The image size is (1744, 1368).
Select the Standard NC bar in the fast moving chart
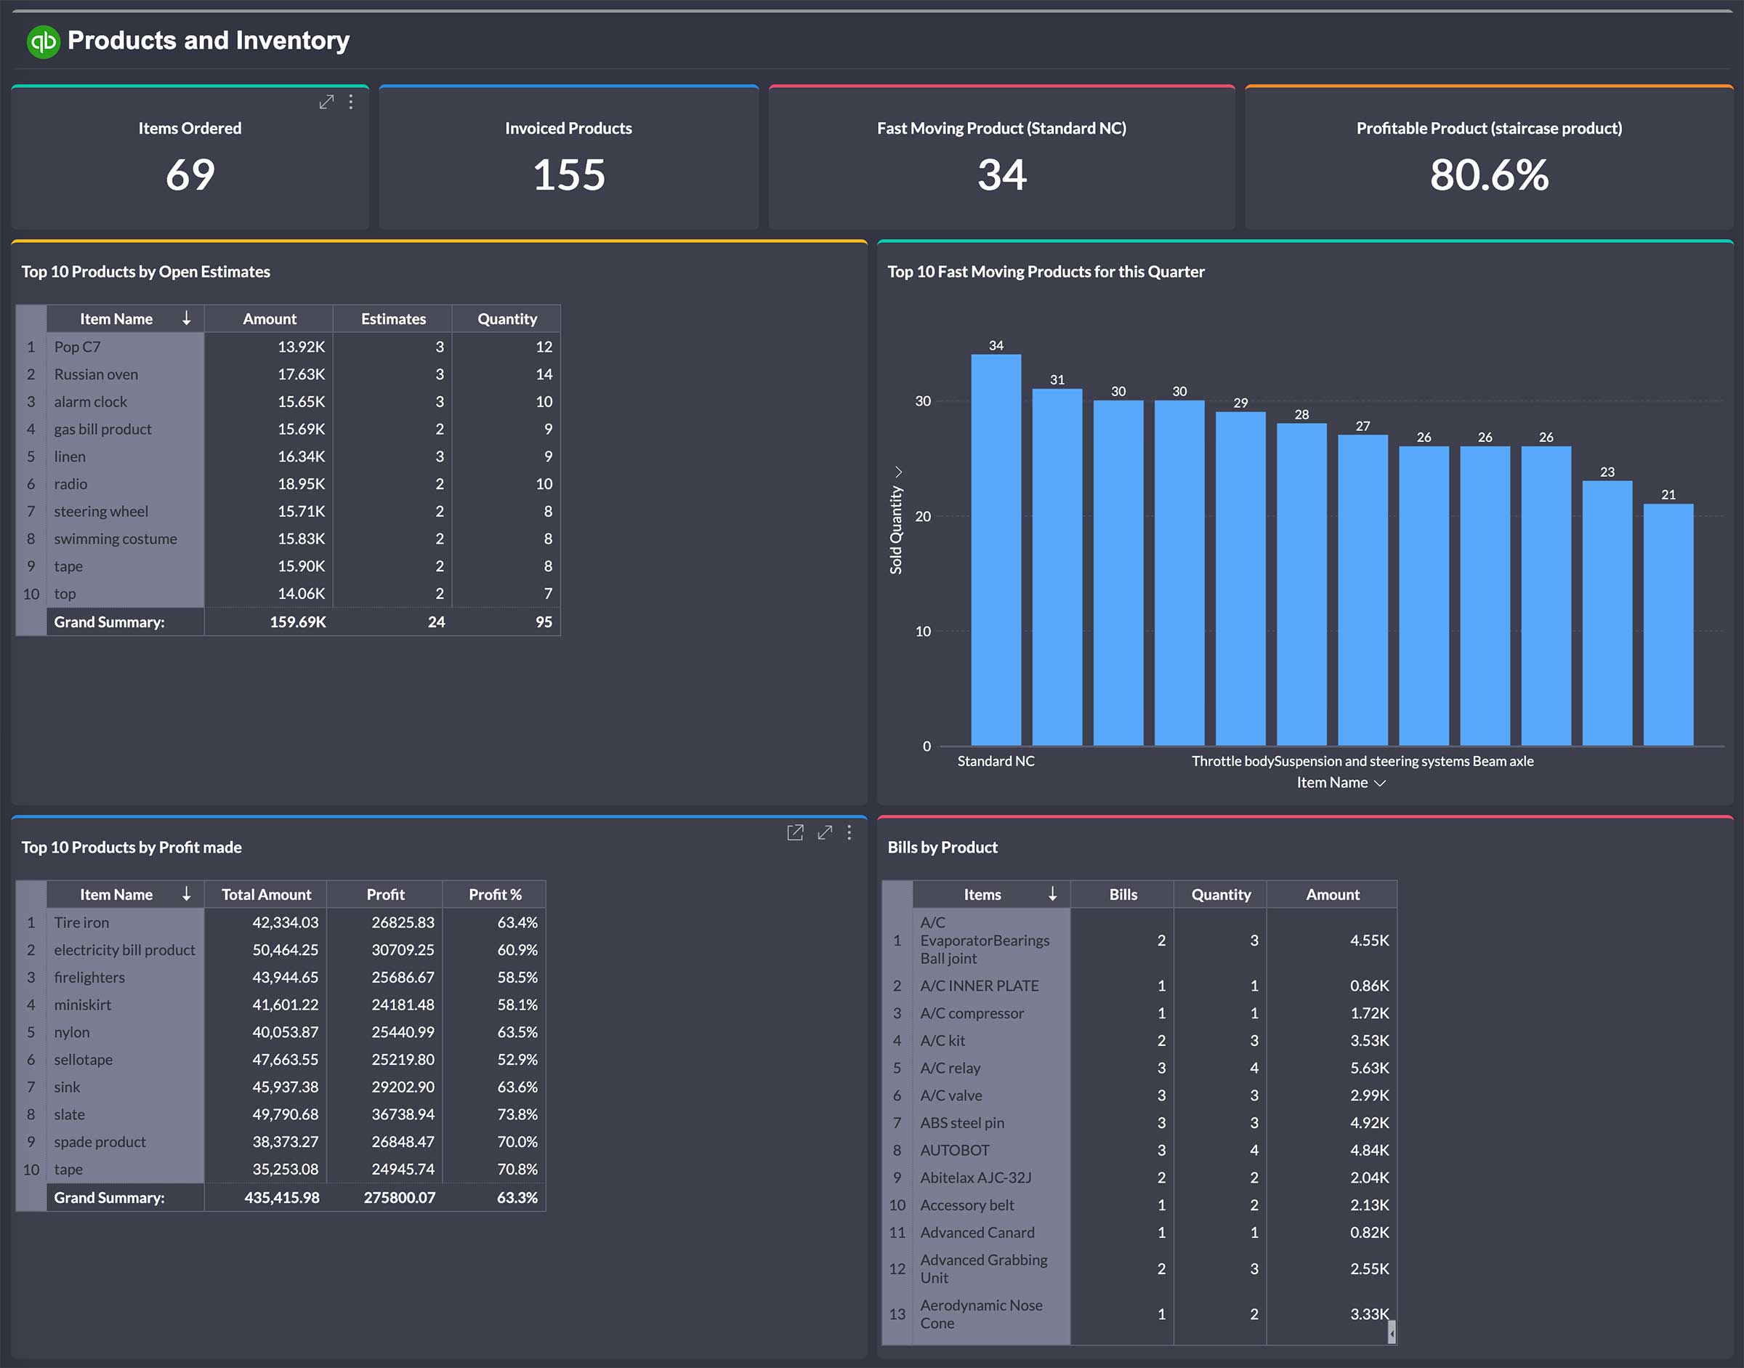pyautogui.click(x=996, y=552)
